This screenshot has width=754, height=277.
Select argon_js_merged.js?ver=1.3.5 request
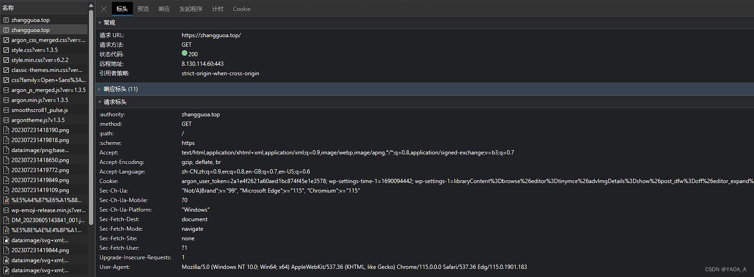[44, 90]
